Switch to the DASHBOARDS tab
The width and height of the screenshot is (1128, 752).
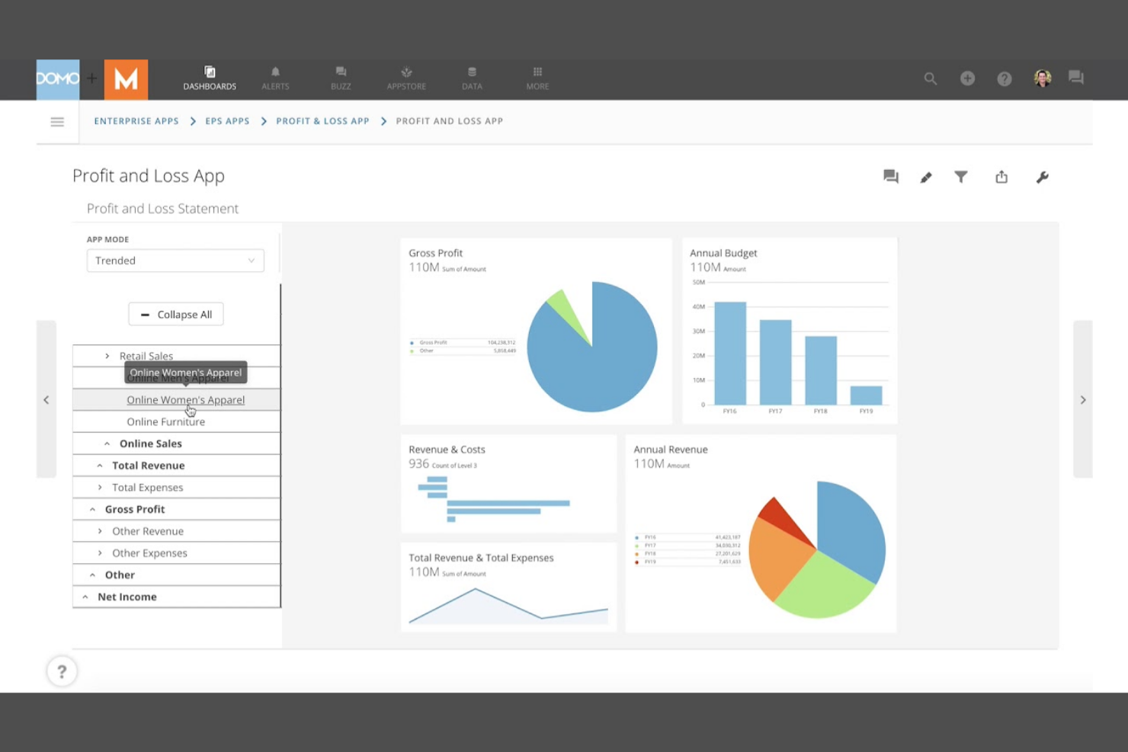click(x=210, y=78)
